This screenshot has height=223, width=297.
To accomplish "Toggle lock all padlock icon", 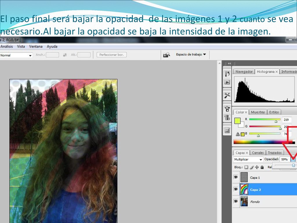I will click(262, 167).
